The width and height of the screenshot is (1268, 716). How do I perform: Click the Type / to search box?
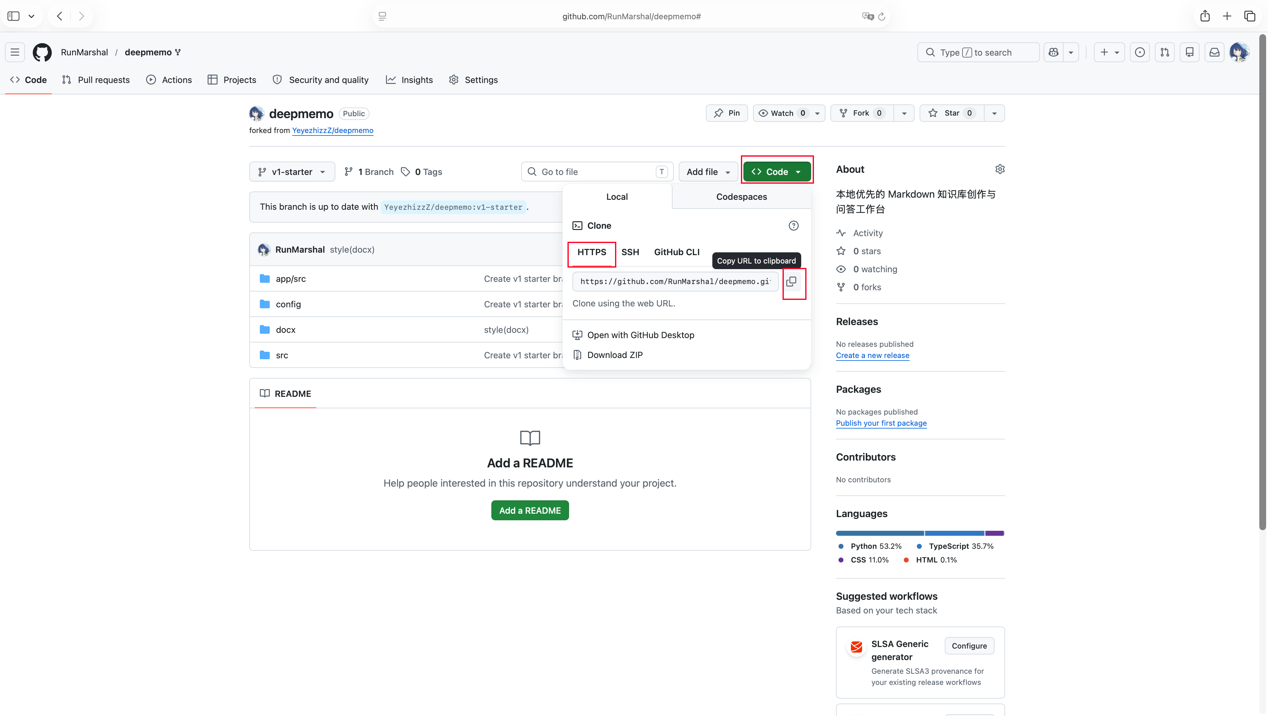pos(978,52)
